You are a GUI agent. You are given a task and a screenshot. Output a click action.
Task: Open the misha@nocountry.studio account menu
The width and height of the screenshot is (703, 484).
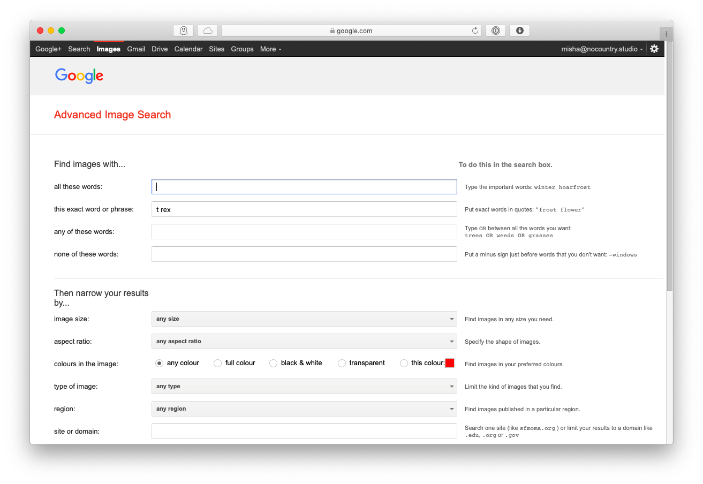[x=602, y=49]
